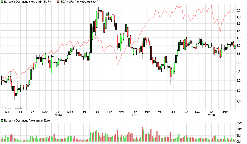Click the 'Jan.' label above 2014

[59, 112]
